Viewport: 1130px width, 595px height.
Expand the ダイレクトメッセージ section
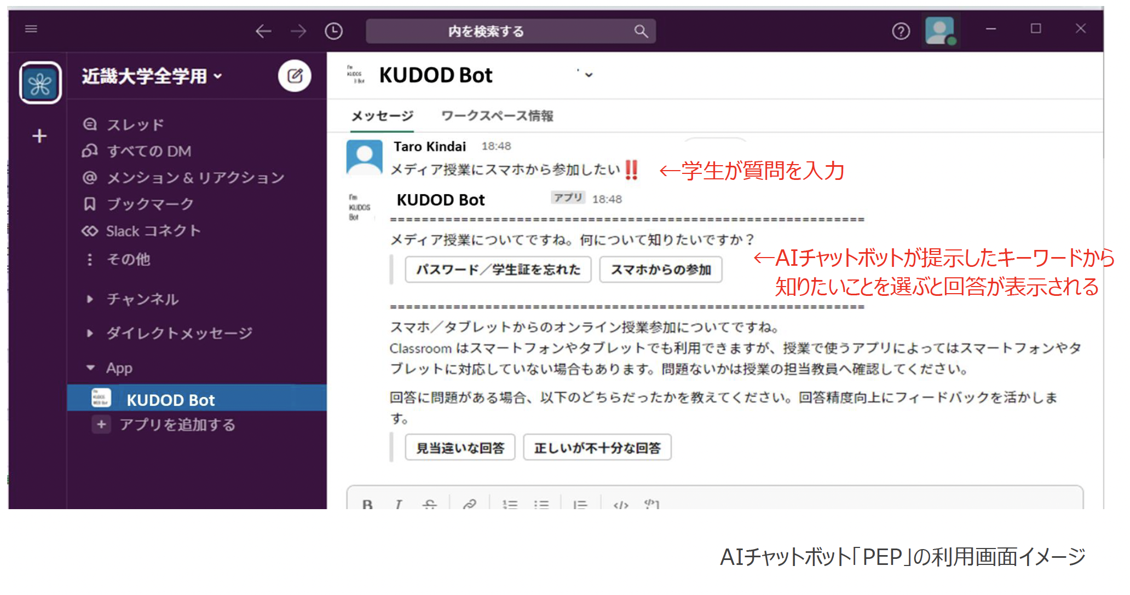pos(178,333)
